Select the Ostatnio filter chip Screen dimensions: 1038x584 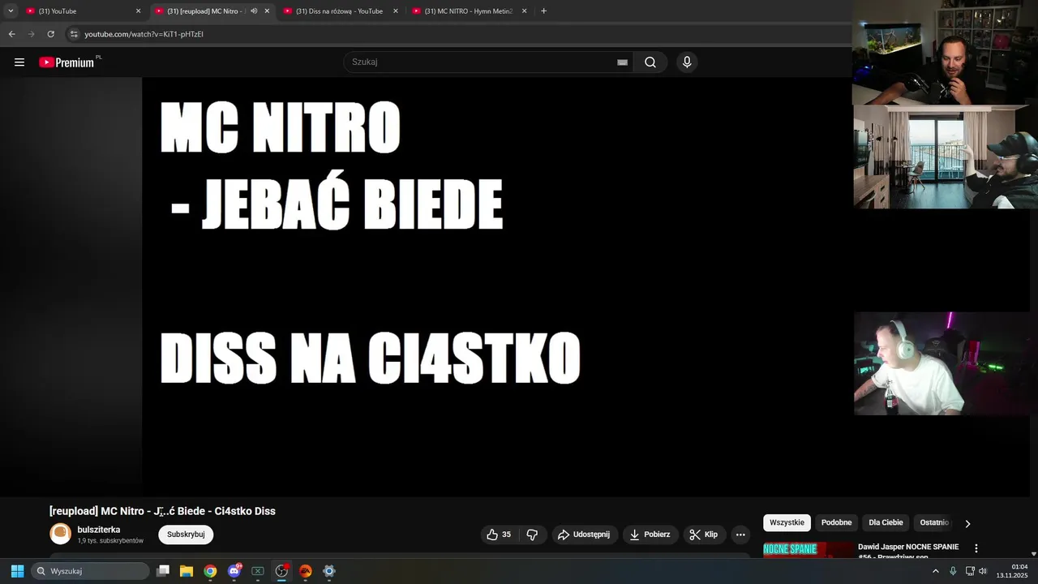(934, 523)
